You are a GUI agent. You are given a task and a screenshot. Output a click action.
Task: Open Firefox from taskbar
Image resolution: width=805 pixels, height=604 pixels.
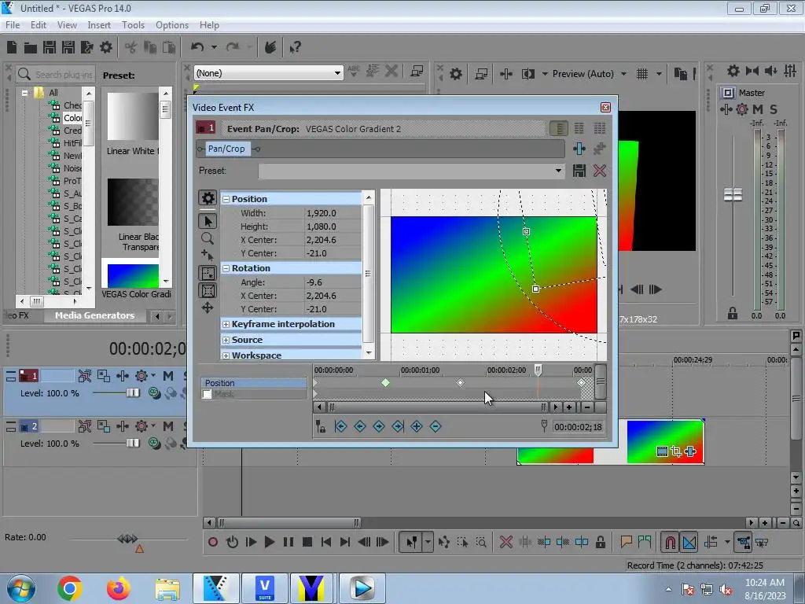pos(118,588)
